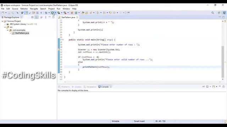Viewport: 227px width, 127px height.
Task: Click the Open Type icon in toolbar
Action: click(83, 13)
